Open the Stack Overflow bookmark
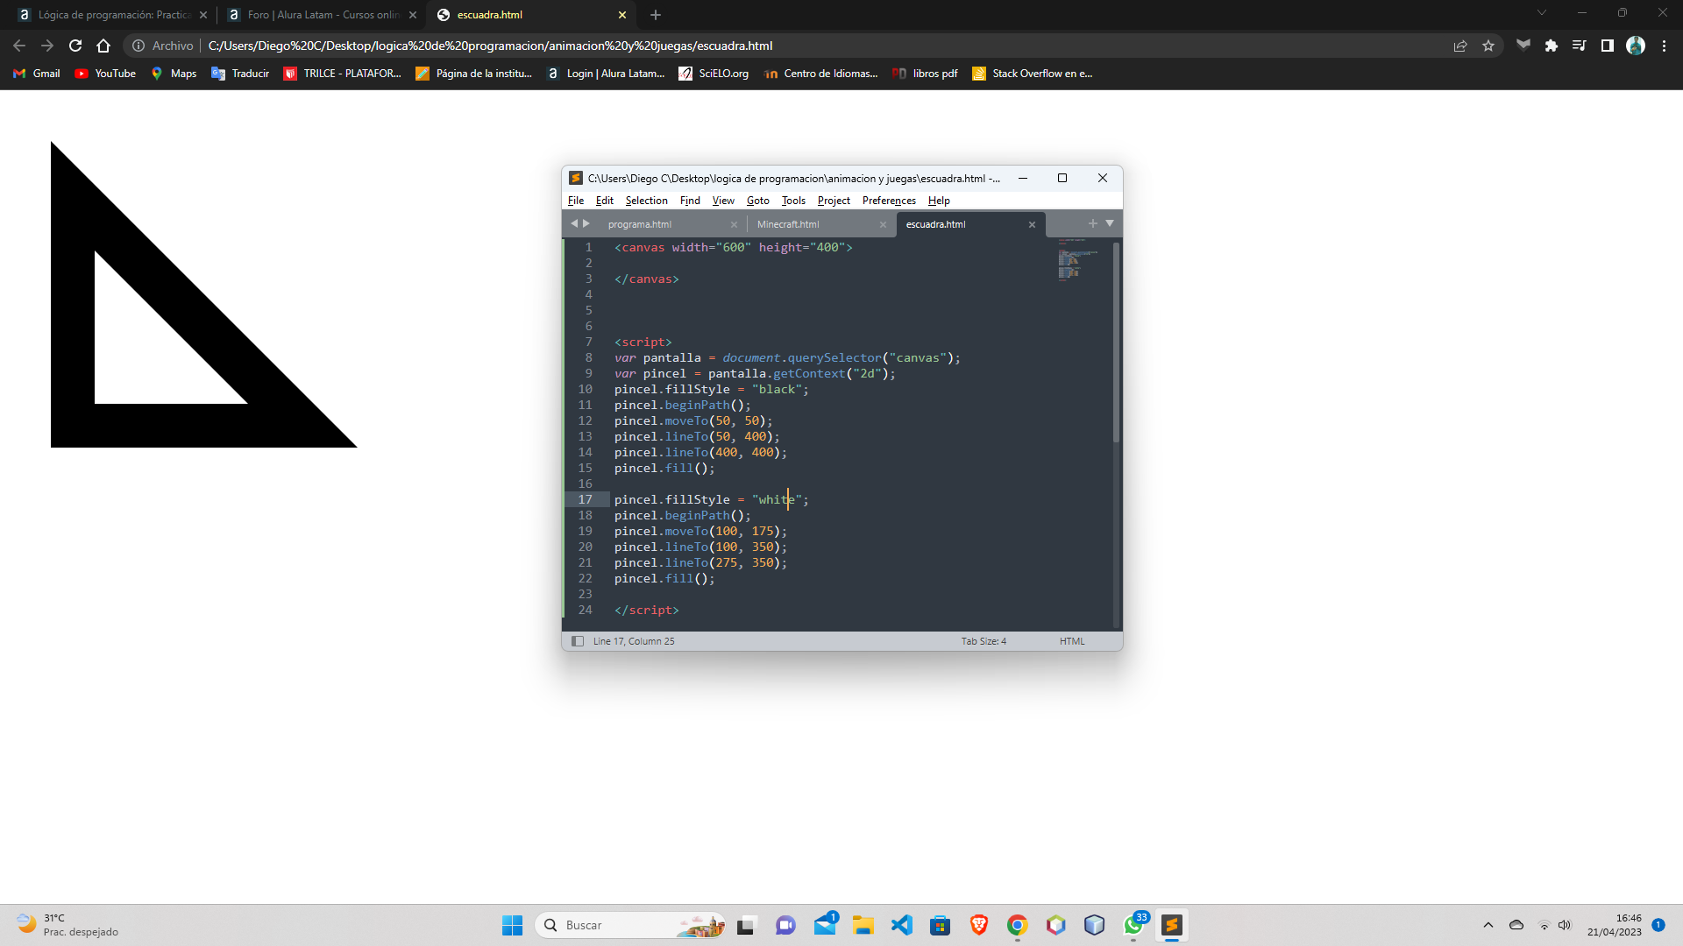1683x946 pixels. (1033, 74)
